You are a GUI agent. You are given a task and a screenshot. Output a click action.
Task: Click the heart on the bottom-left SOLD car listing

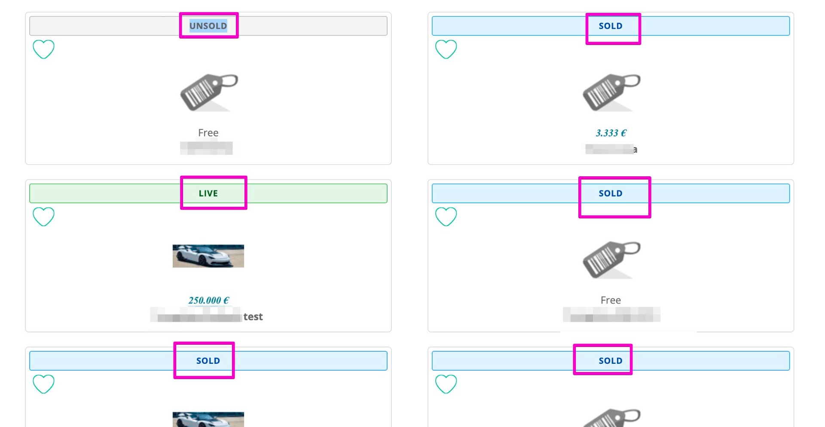pos(43,384)
